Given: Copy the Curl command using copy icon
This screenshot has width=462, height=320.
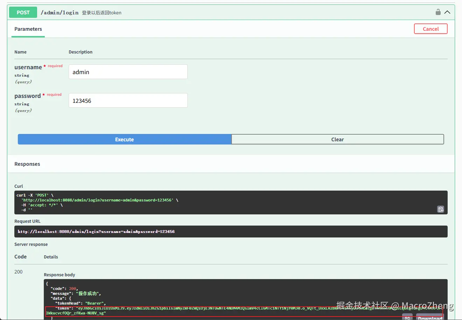Looking at the screenshot, I should 440,209.
